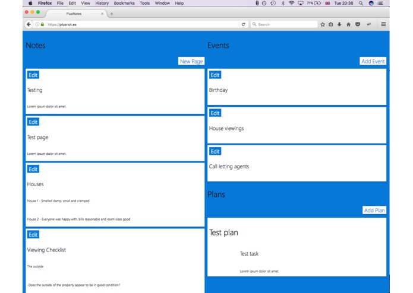The height and width of the screenshot is (293, 413).
Task: Open the Wi-Fi status menu
Action: 291,3
